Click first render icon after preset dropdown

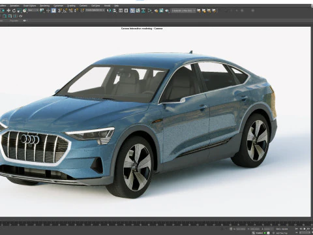pos(199,10)
